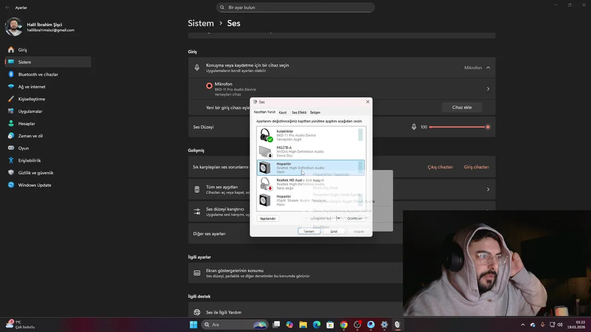
Task: Adjust the input Ses Düzeyi slider
Action: pyautogui.click(x=458, y=127)
